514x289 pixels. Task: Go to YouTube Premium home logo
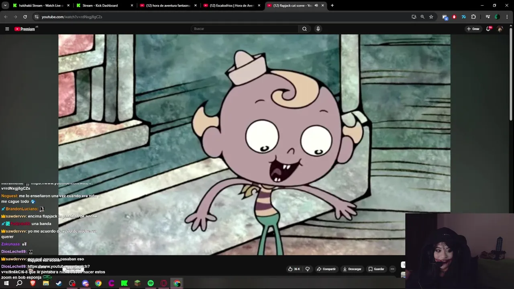point(25,29)
